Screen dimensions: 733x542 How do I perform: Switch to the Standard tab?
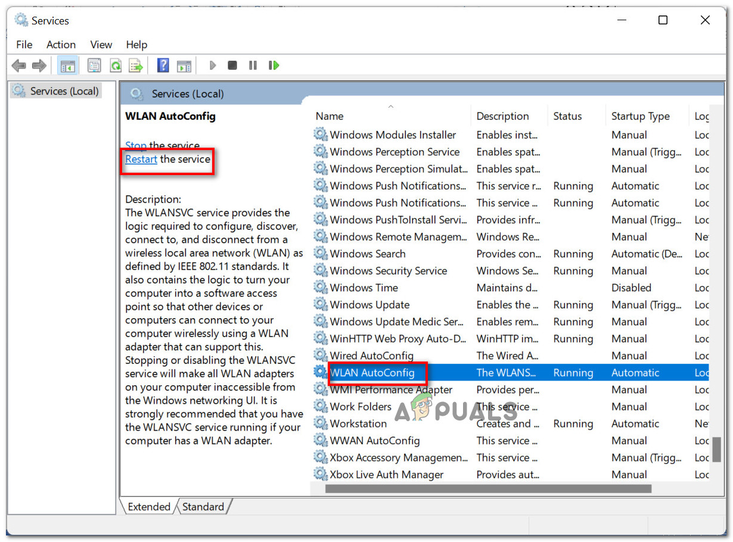tap(203, 507)
